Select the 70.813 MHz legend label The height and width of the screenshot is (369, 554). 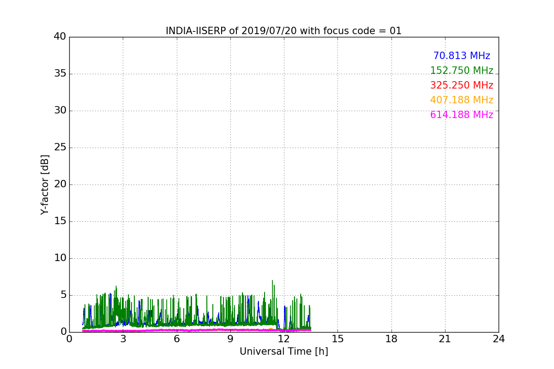click(462, 56)
